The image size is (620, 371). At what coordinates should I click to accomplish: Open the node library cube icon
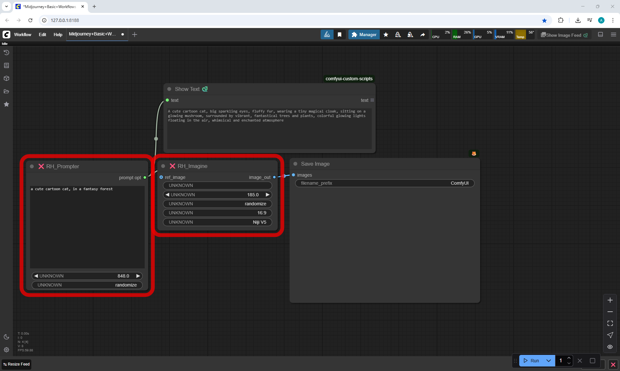[x=6, y=78]
